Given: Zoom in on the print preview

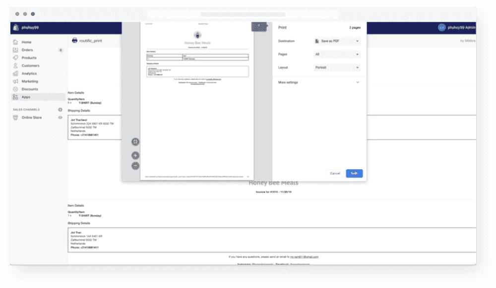Looking at the screenshot, I should [x=135, y=155].
